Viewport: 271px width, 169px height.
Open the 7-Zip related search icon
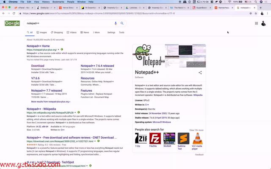pyautogui.click(x=141, y=138)
